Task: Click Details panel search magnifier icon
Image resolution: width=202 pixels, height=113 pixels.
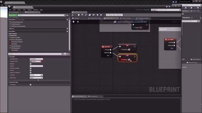Action: pyautogui.click(x=62, y=54)
